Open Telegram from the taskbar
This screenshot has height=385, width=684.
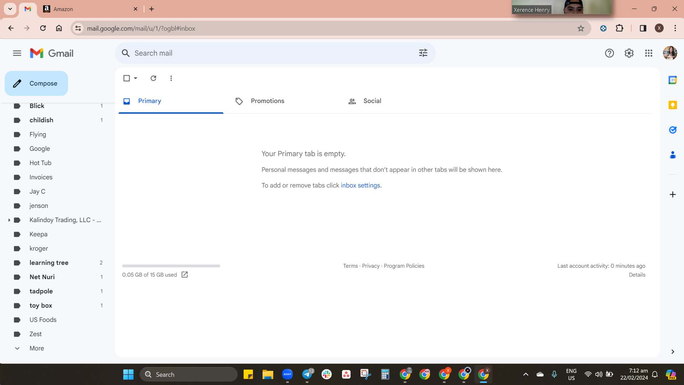tap(307, 374)
